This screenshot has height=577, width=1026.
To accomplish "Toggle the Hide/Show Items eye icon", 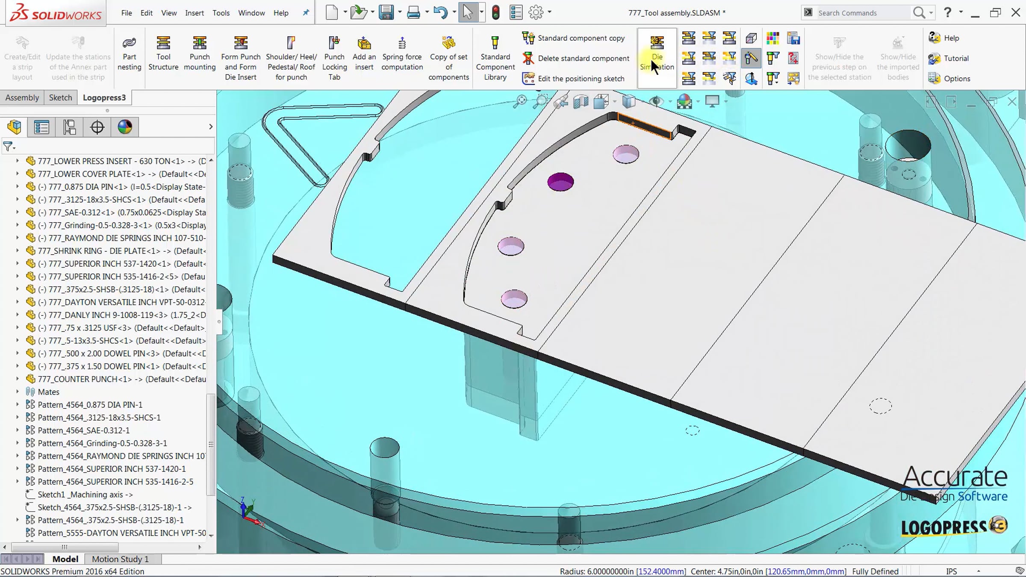I will click(656, 101).
